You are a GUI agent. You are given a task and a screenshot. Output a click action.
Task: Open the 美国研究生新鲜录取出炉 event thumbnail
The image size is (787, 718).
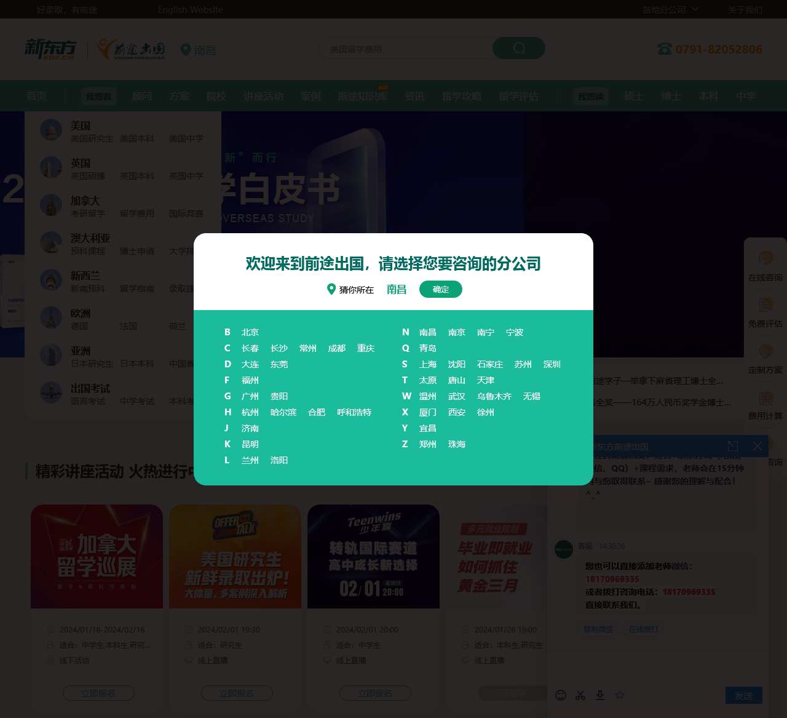(x=235, y=556)
